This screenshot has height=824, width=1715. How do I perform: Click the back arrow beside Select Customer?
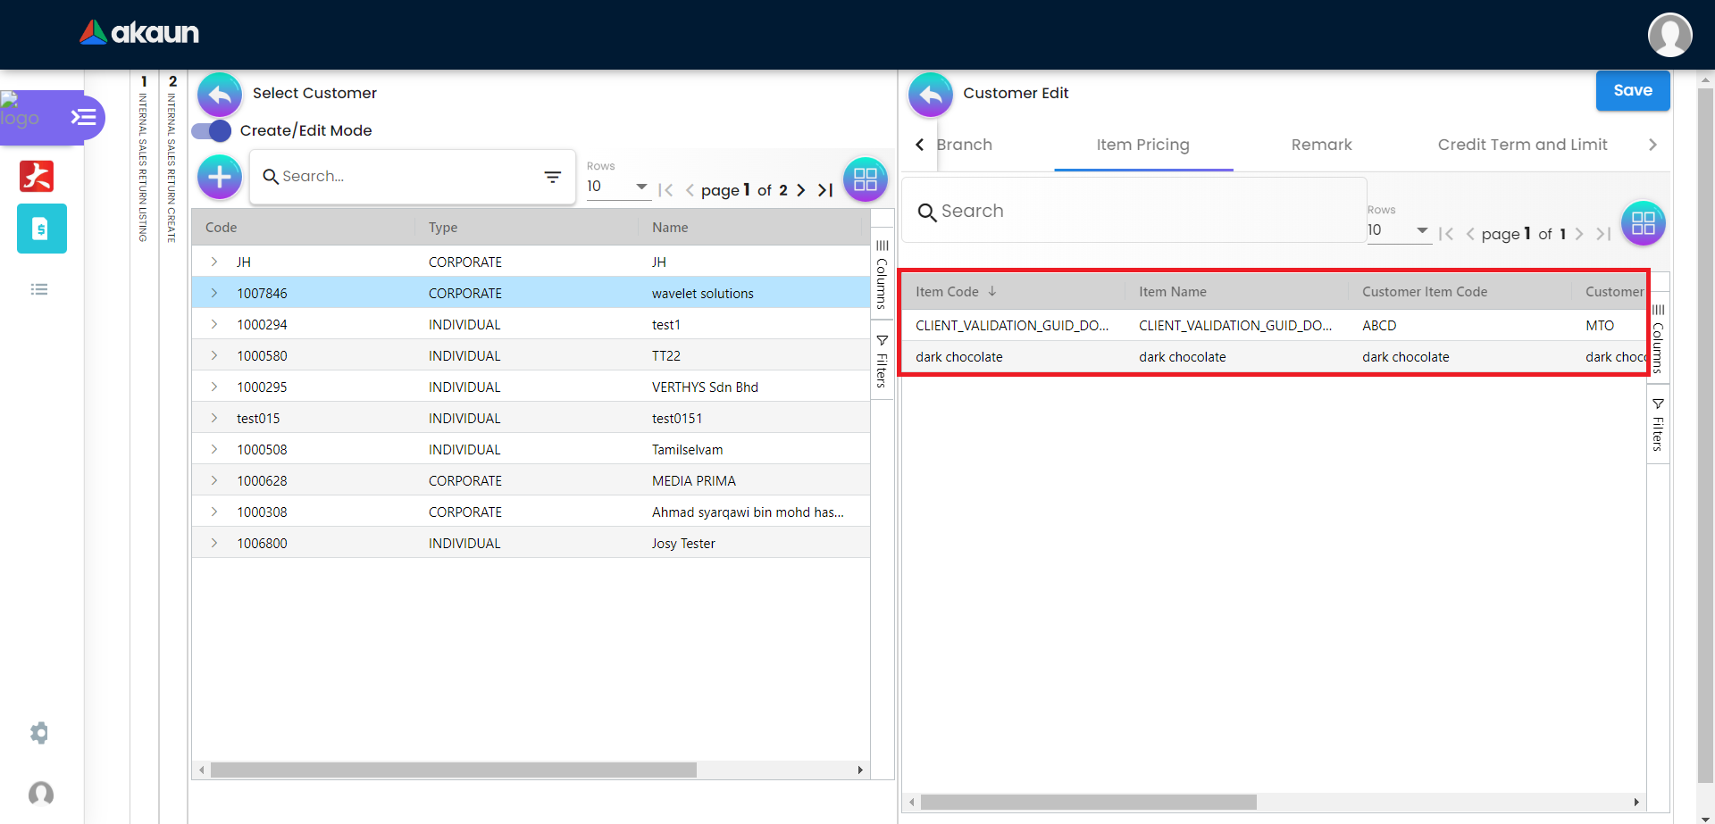219,94
